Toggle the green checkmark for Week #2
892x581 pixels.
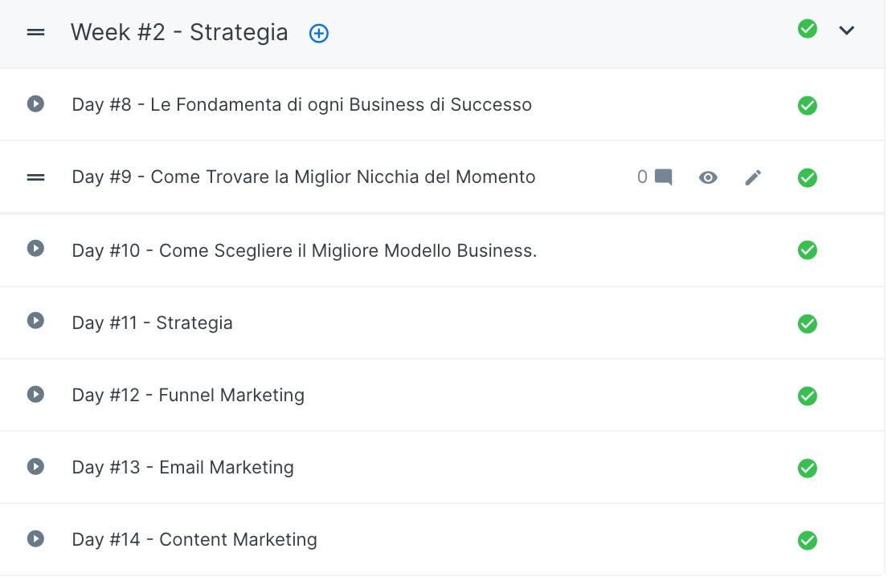coord(808,28)
